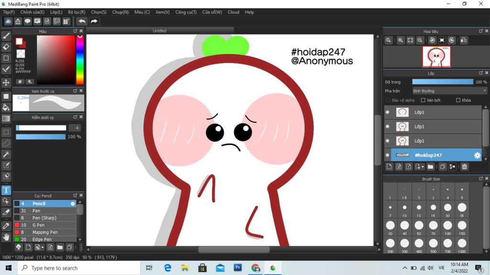This screenshot has height=275, width=490.
Task: Toggle the Khóa lock checkbox
Action: (x=458, y=100)
